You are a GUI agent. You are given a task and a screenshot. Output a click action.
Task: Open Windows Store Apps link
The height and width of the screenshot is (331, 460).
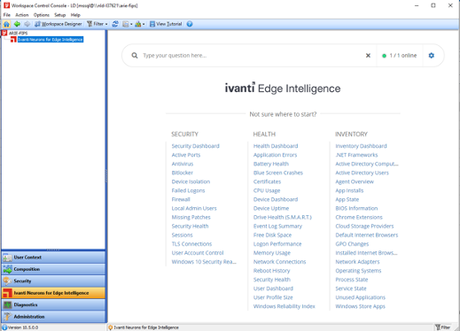click(x=361, y=306)
